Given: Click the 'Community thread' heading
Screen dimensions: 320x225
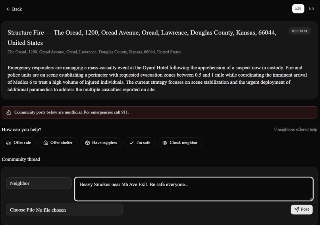Looking at the screenshot, I should point(21,159).
